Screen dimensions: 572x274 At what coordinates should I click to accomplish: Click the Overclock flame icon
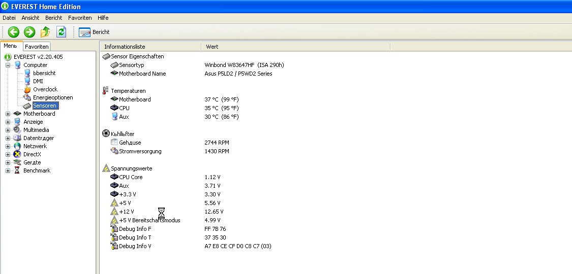tap(27, 89)
